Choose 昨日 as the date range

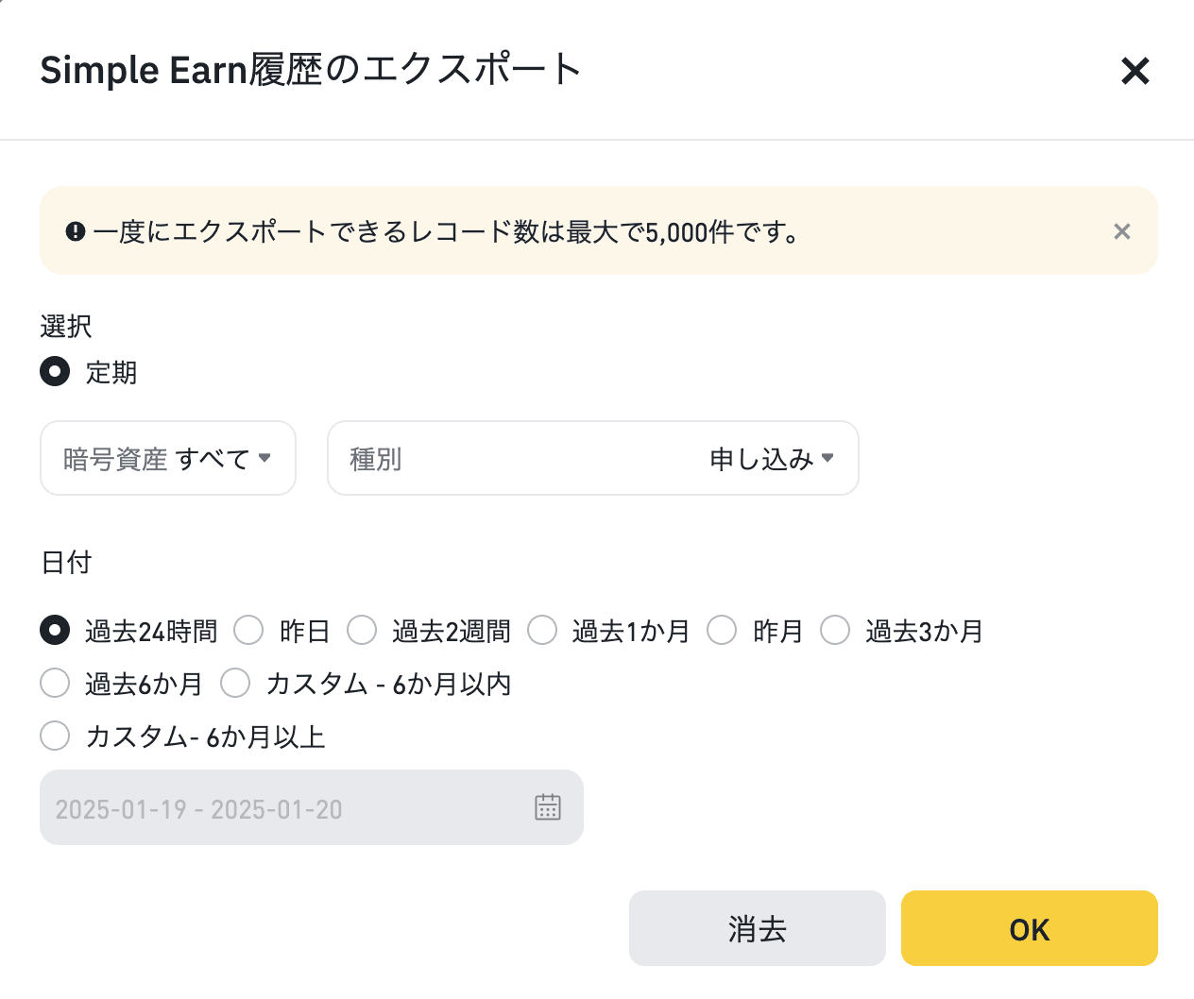click(x=248, y=631)
